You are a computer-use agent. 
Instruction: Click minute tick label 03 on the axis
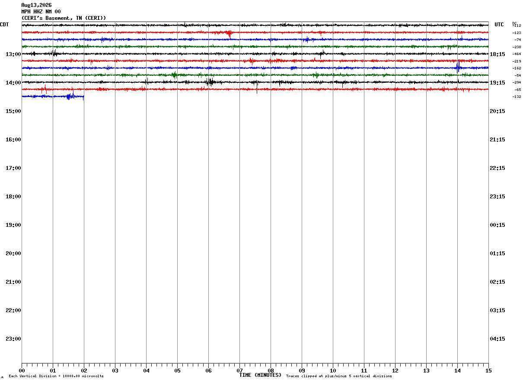[x=115, y=371]
